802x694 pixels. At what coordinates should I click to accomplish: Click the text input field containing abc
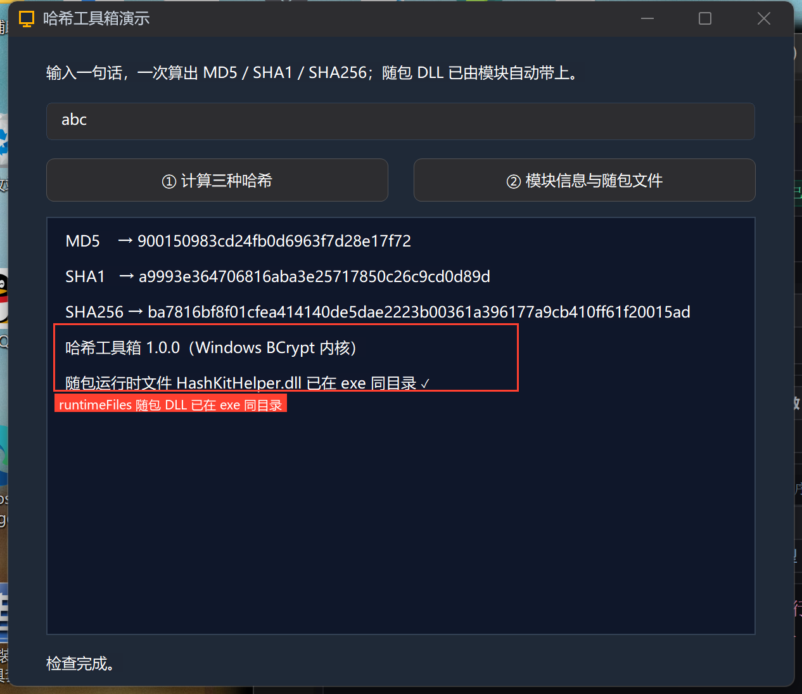click(400, 121)
